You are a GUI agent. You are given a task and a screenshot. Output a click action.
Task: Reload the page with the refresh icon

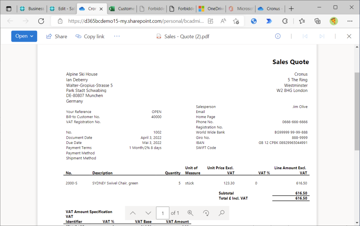(41, 21)
